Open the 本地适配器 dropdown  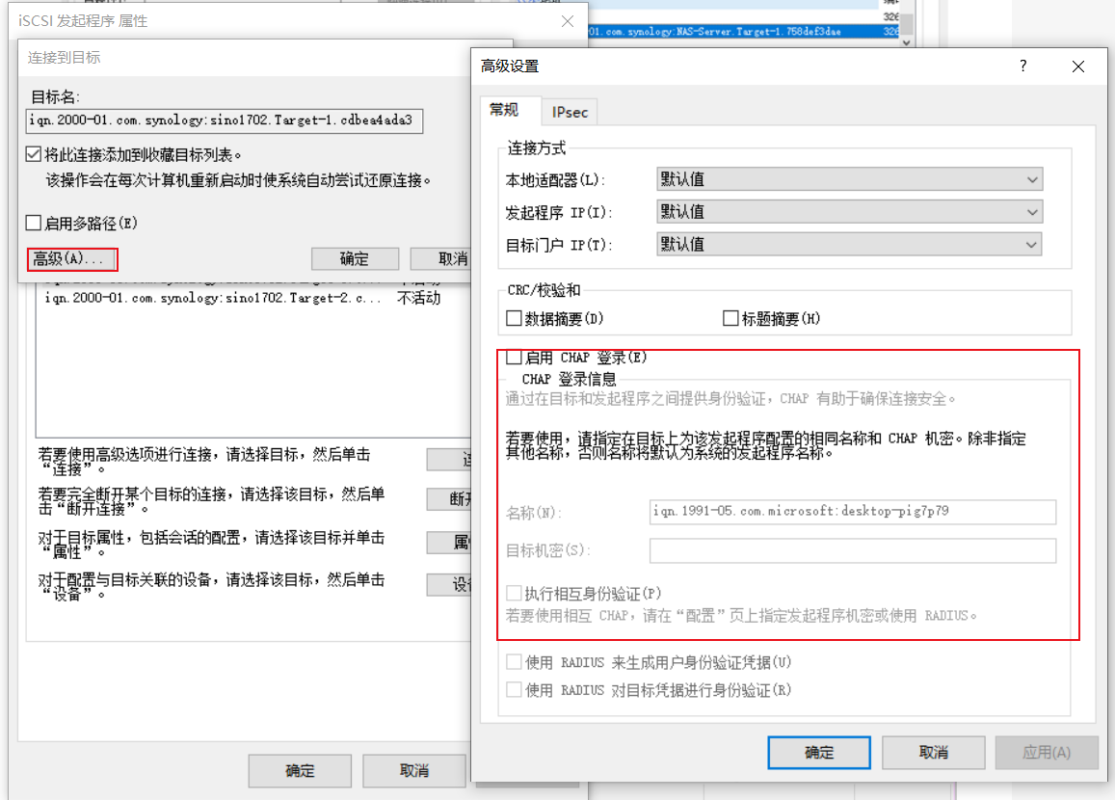848,179
